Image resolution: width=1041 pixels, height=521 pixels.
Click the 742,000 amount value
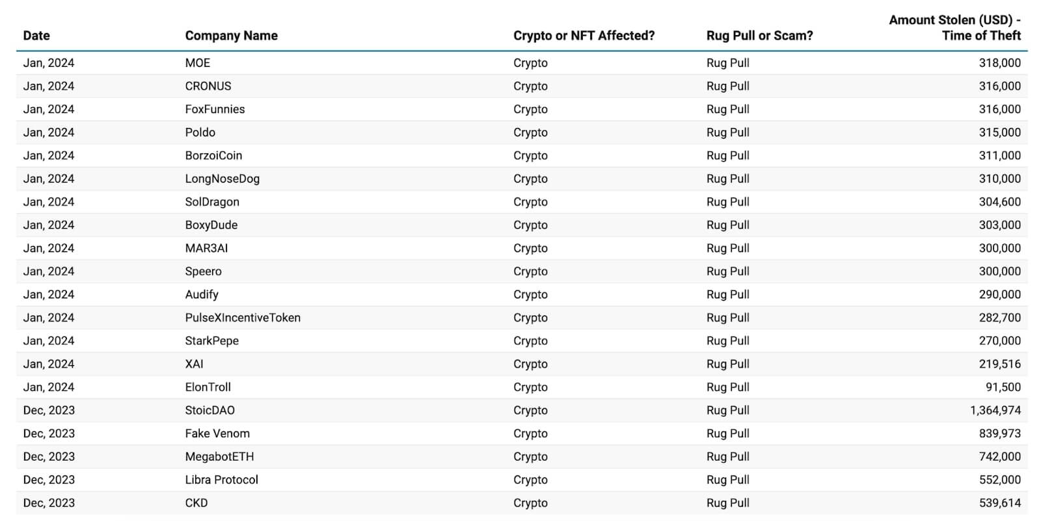coord(1000,457)
